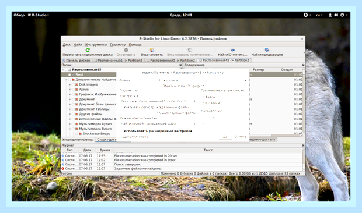Screen dimensions: 362x213
Task: Tick the checkbox beside Документ Таблицы
Action: (x=73, y=109)
